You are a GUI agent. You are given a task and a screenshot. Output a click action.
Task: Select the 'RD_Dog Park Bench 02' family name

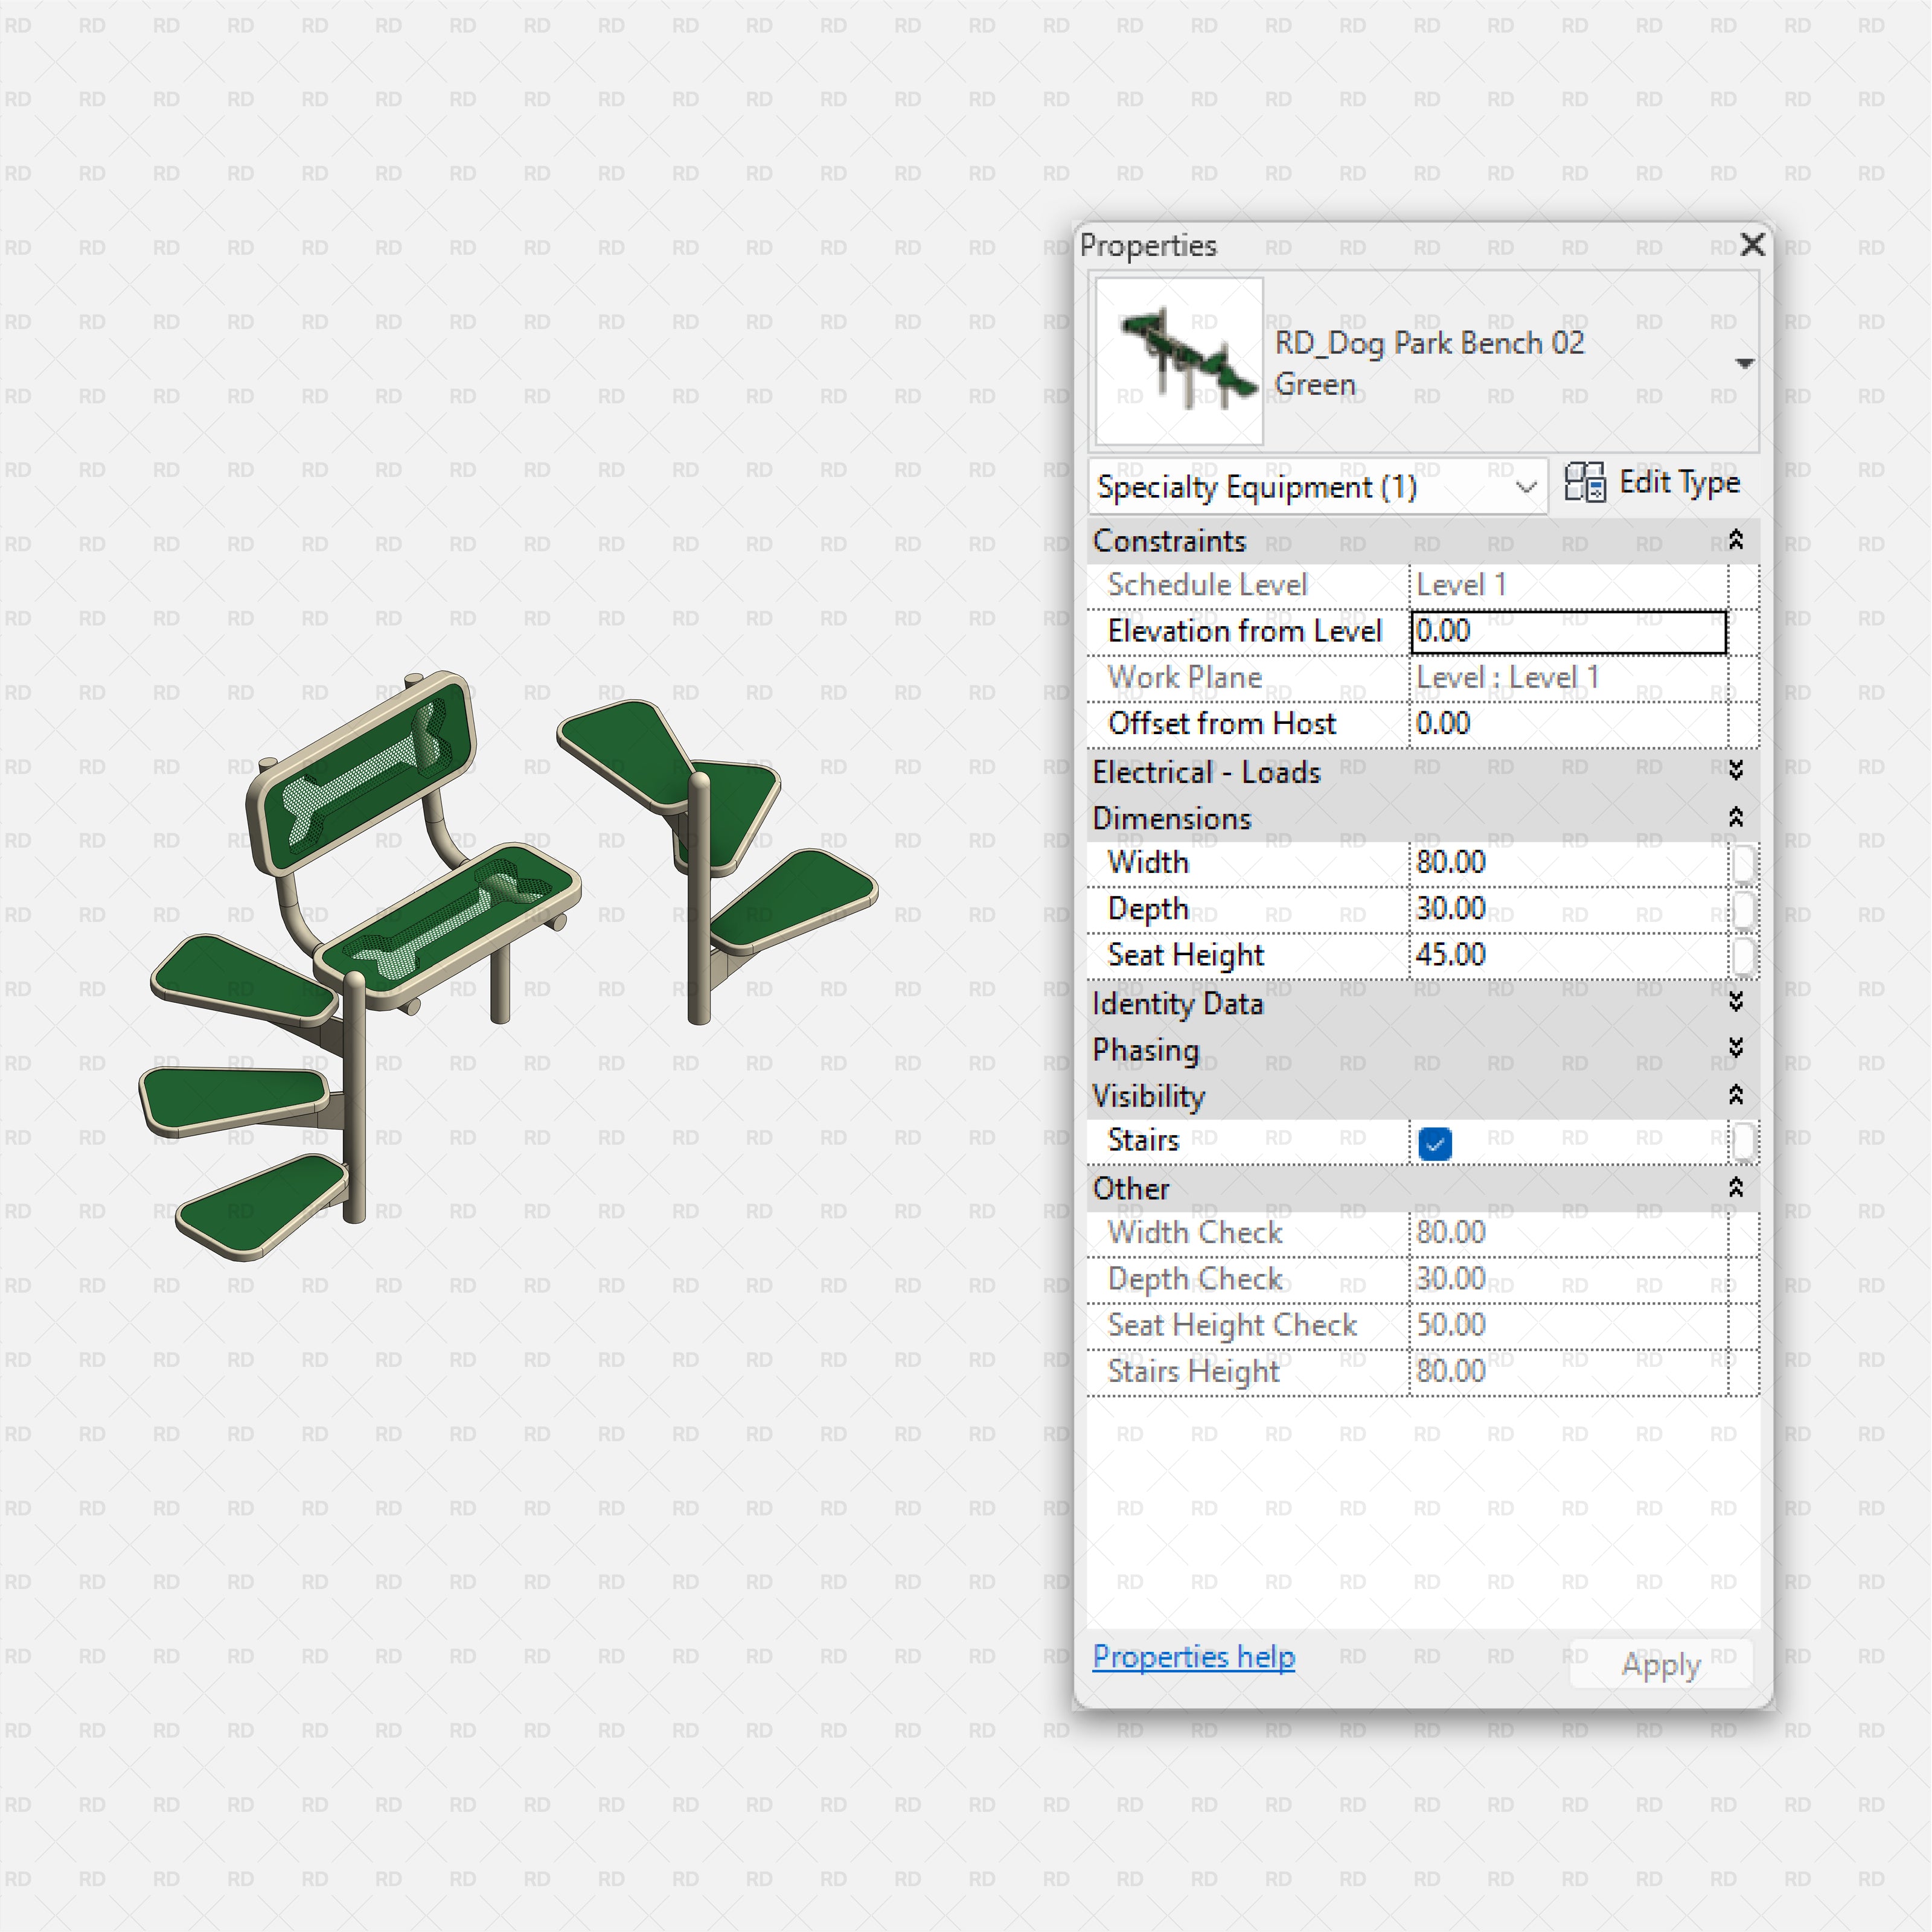(1429, 343)
